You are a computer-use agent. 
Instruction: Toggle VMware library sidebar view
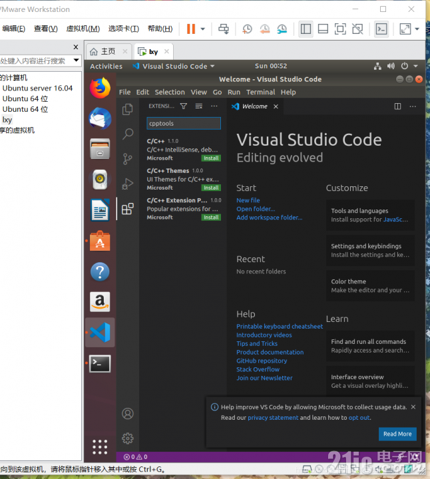pos(306,29)
